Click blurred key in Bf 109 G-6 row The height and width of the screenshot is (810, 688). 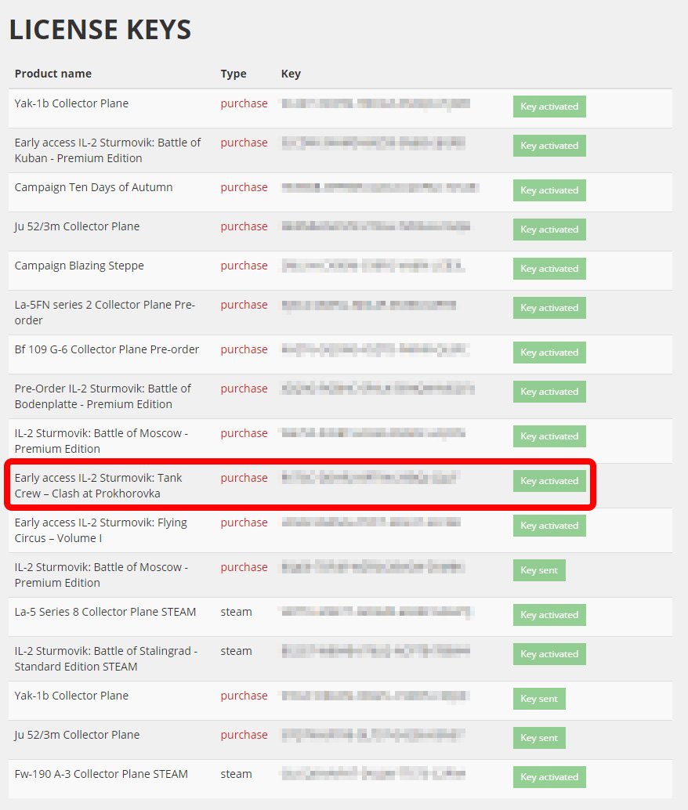point(375,349)
